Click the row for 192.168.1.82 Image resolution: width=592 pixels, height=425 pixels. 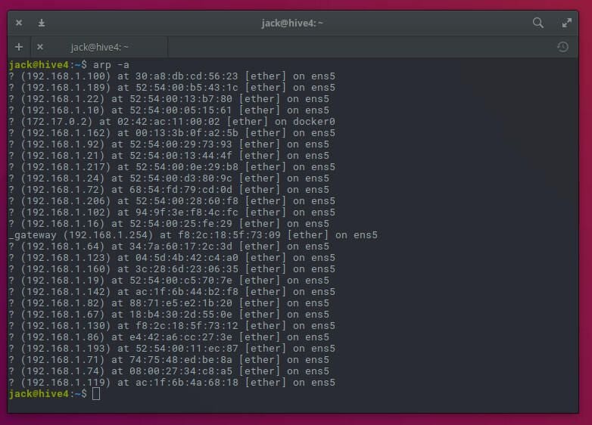coord(169,302)
